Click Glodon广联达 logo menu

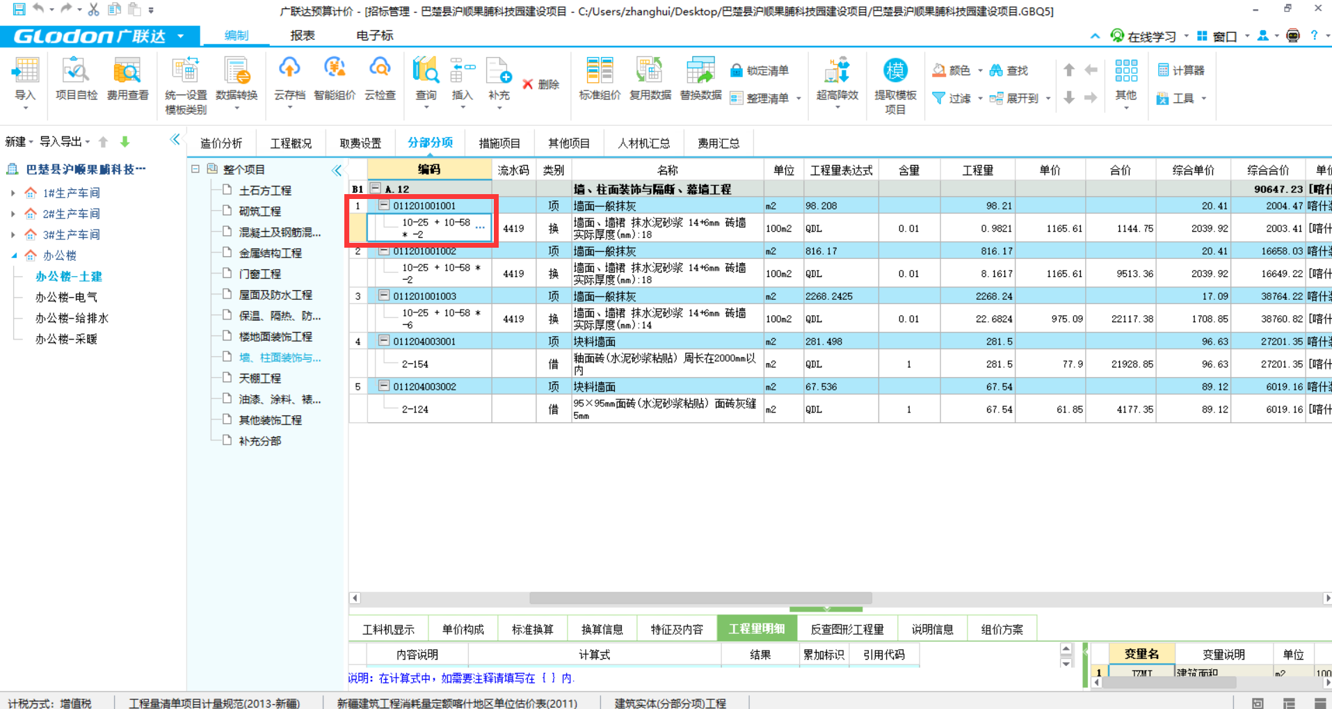pyautogui.click(x=99, y=36)
